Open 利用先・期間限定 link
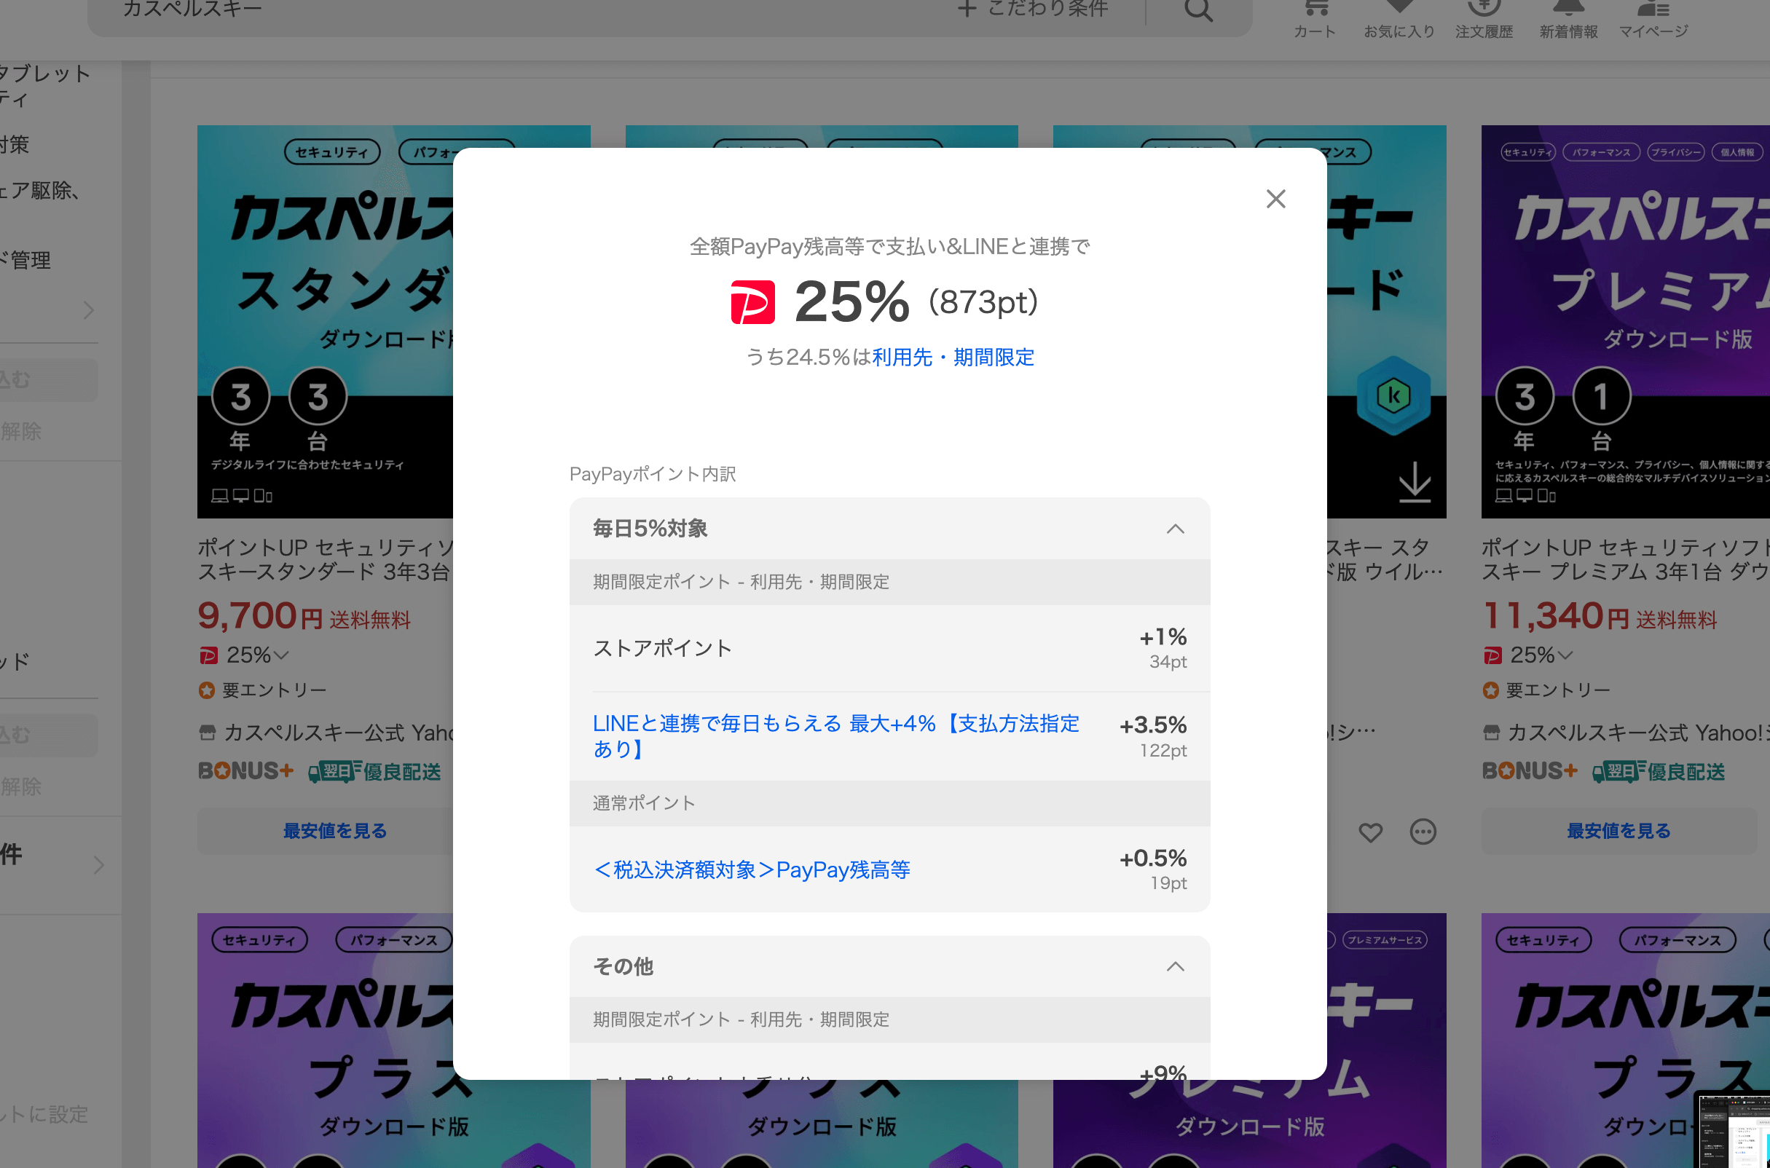The width and height of the screenshot is (1770, 1168). point(953,358)
